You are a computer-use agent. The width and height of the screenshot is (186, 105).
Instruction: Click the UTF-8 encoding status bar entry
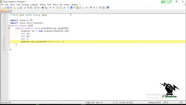(x=166, y=102)
